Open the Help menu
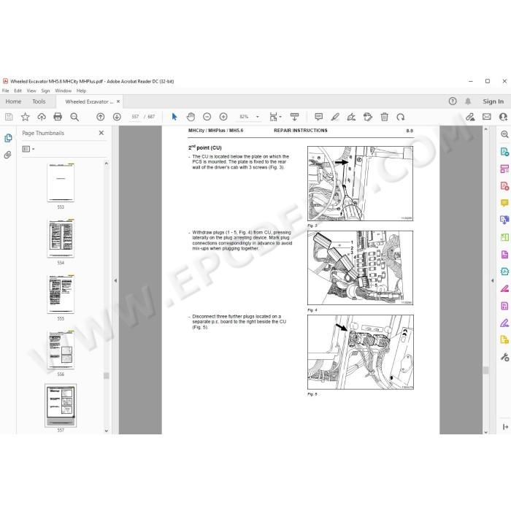Screen dimensions: 511x511 [81, 91]
